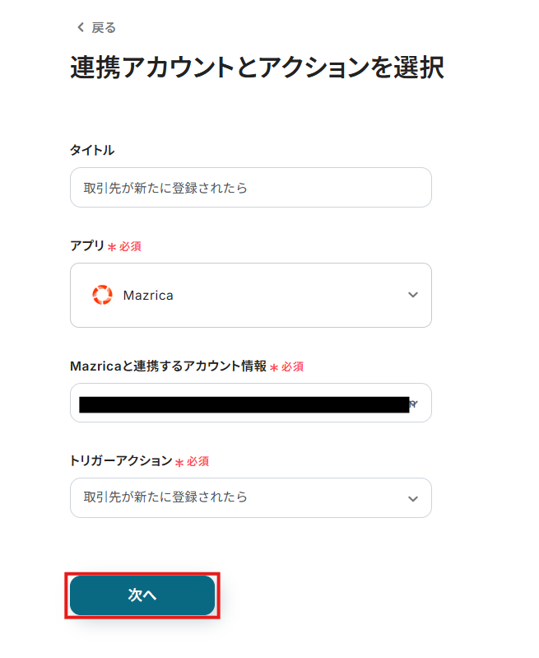Click 必須 mark beside トリガーアクション

click(197, 462)
